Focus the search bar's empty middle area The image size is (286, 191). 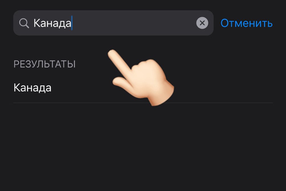tap(132, 23)
